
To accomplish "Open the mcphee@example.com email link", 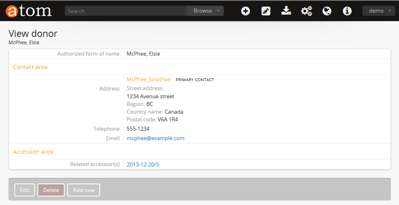I will [155, 138].
